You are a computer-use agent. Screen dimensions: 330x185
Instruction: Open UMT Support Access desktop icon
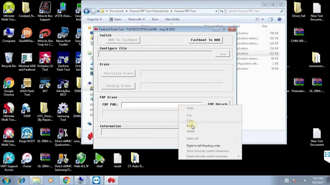coord(9,162)
